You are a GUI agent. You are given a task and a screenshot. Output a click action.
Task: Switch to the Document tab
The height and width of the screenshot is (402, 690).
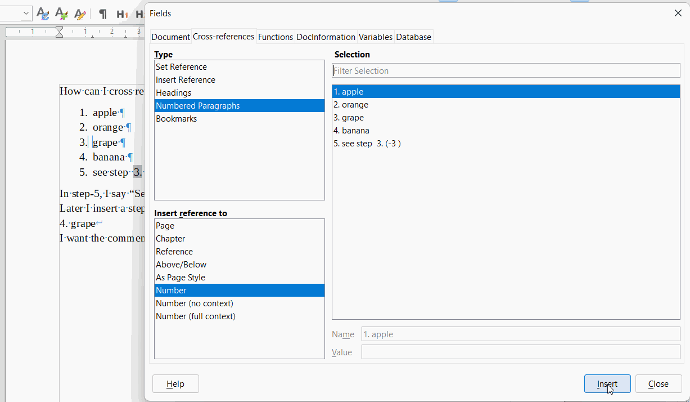(170, 37)
